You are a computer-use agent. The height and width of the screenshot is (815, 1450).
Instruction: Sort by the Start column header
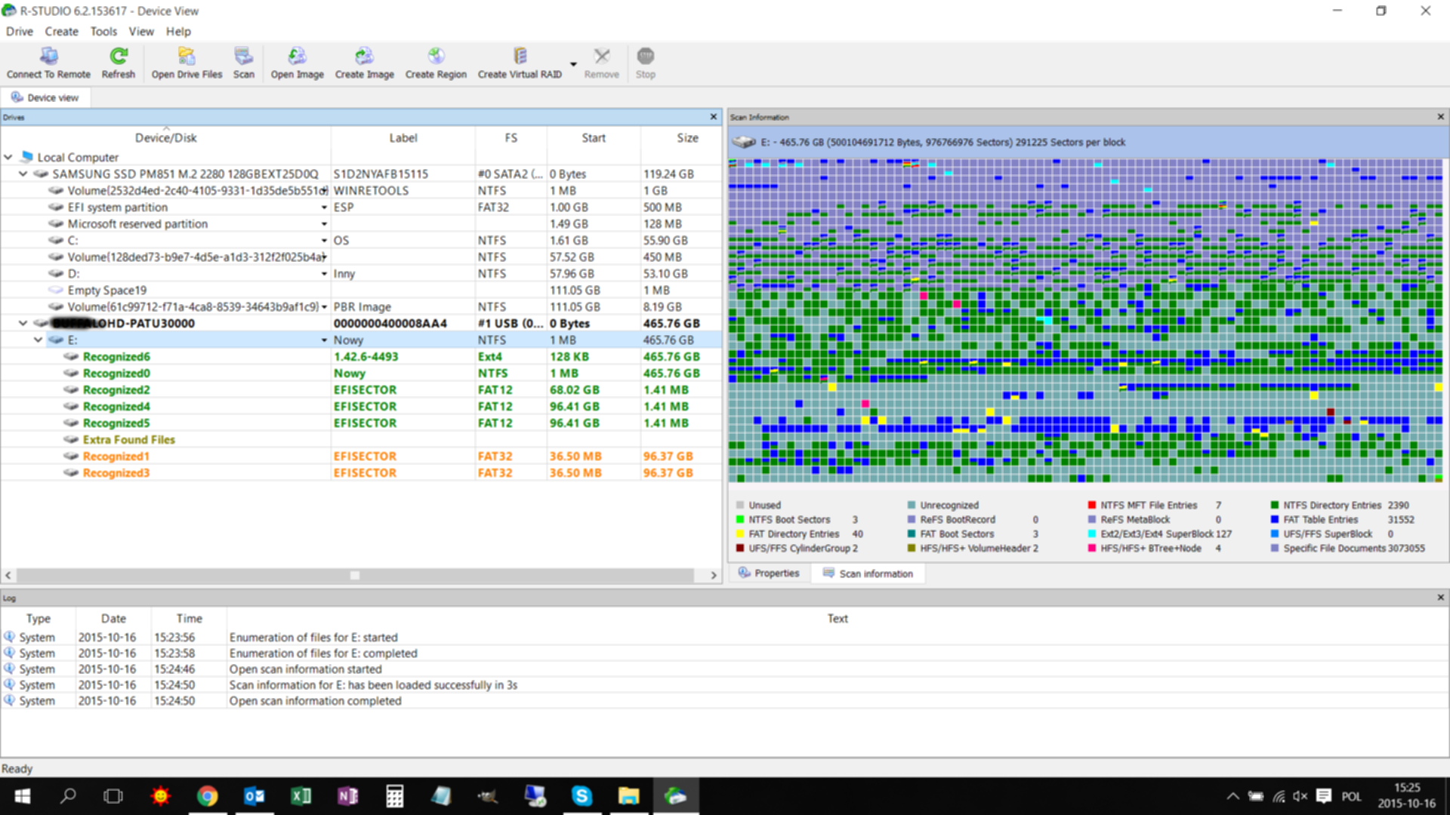[593, 137]
